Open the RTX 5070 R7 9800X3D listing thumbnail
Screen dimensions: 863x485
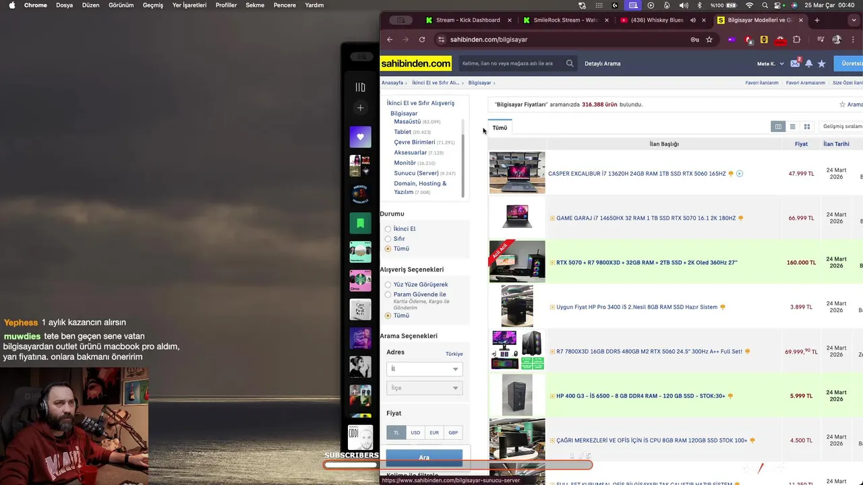517,261
